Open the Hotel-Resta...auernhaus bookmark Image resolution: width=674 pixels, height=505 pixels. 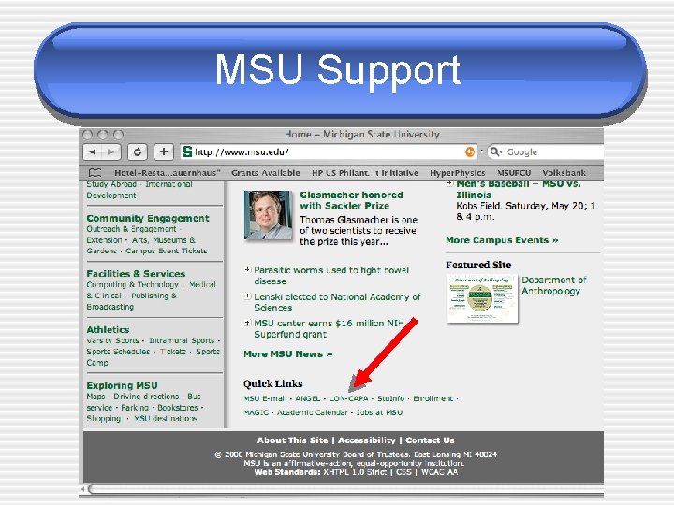point(168,173)
